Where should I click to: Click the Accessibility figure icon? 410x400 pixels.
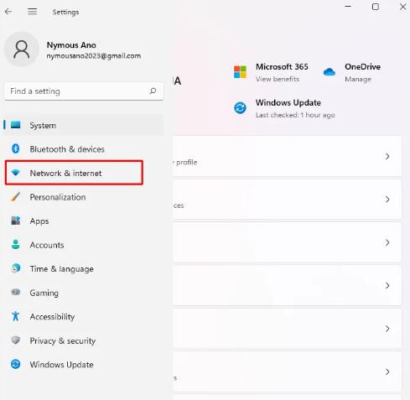16,316
